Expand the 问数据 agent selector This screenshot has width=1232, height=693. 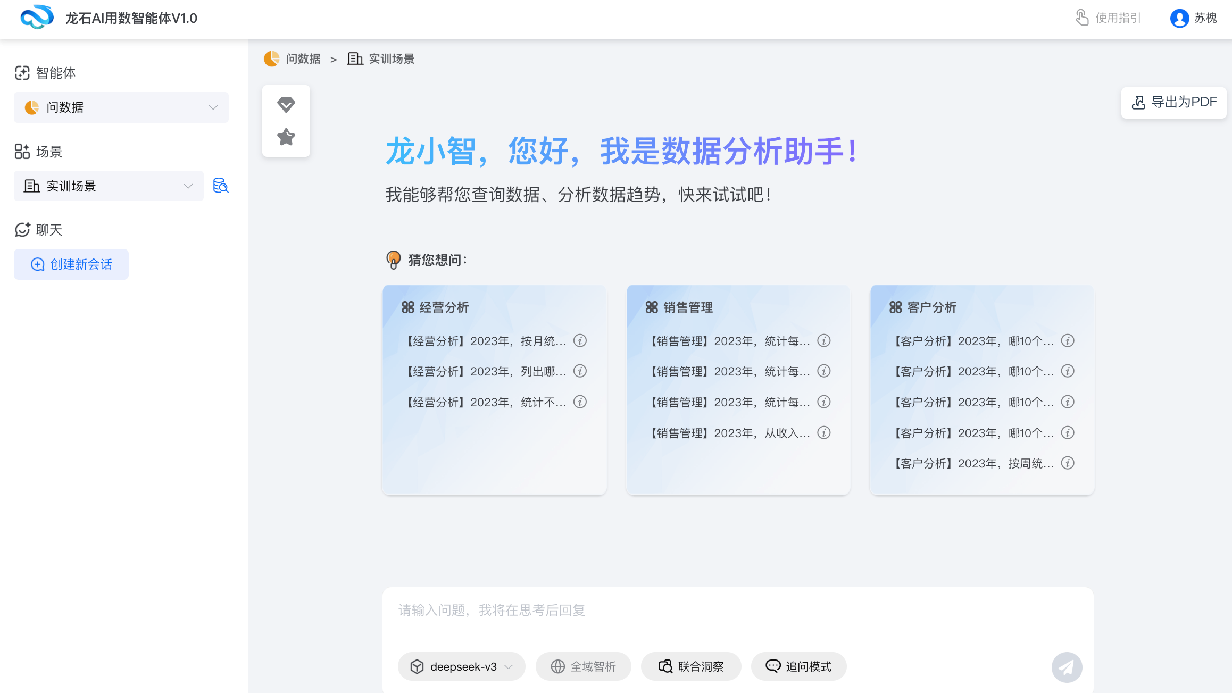tap(213, 107)
